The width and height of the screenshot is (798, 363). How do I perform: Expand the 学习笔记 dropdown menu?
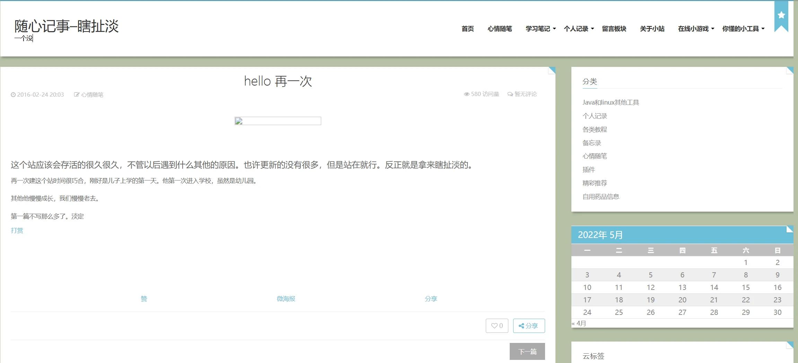point(540,29)
